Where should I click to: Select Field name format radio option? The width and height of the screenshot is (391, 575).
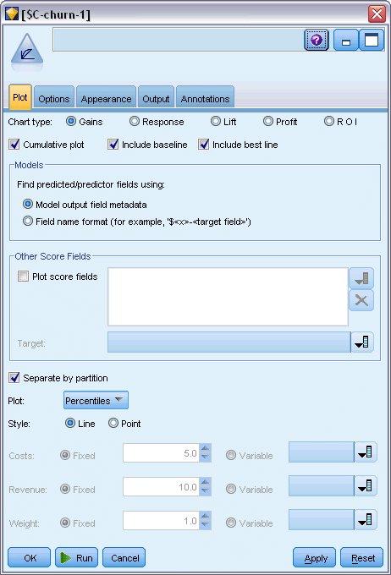28,221
